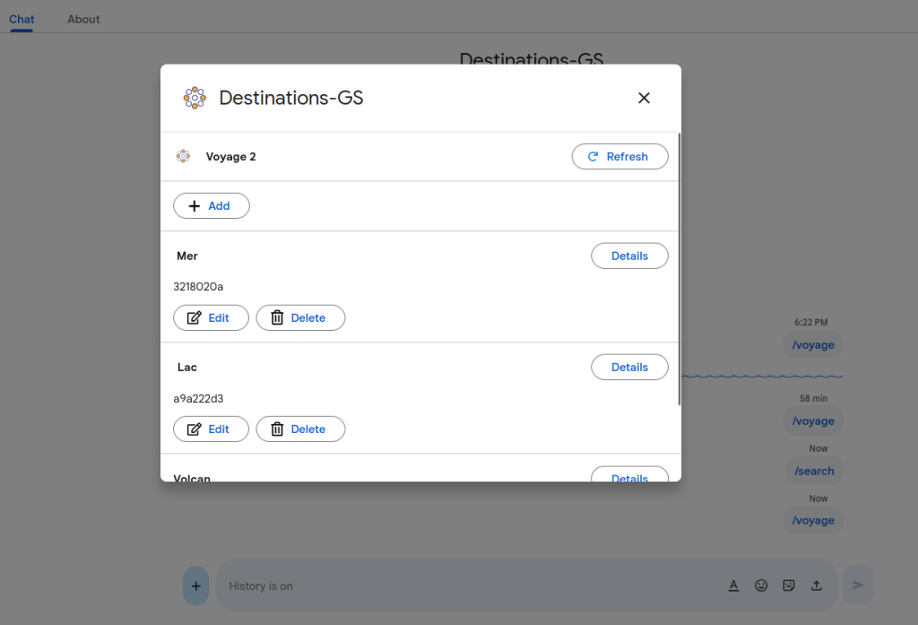918x625 pixels.
Task: Click the /voyage message from 58 min
Action: click(813, 421)
